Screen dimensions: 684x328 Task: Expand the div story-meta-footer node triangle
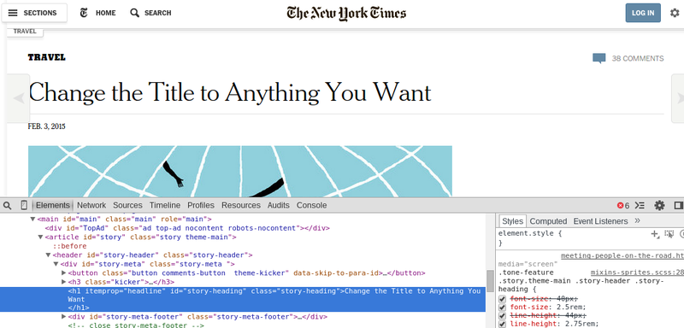(x=64, y=317)
